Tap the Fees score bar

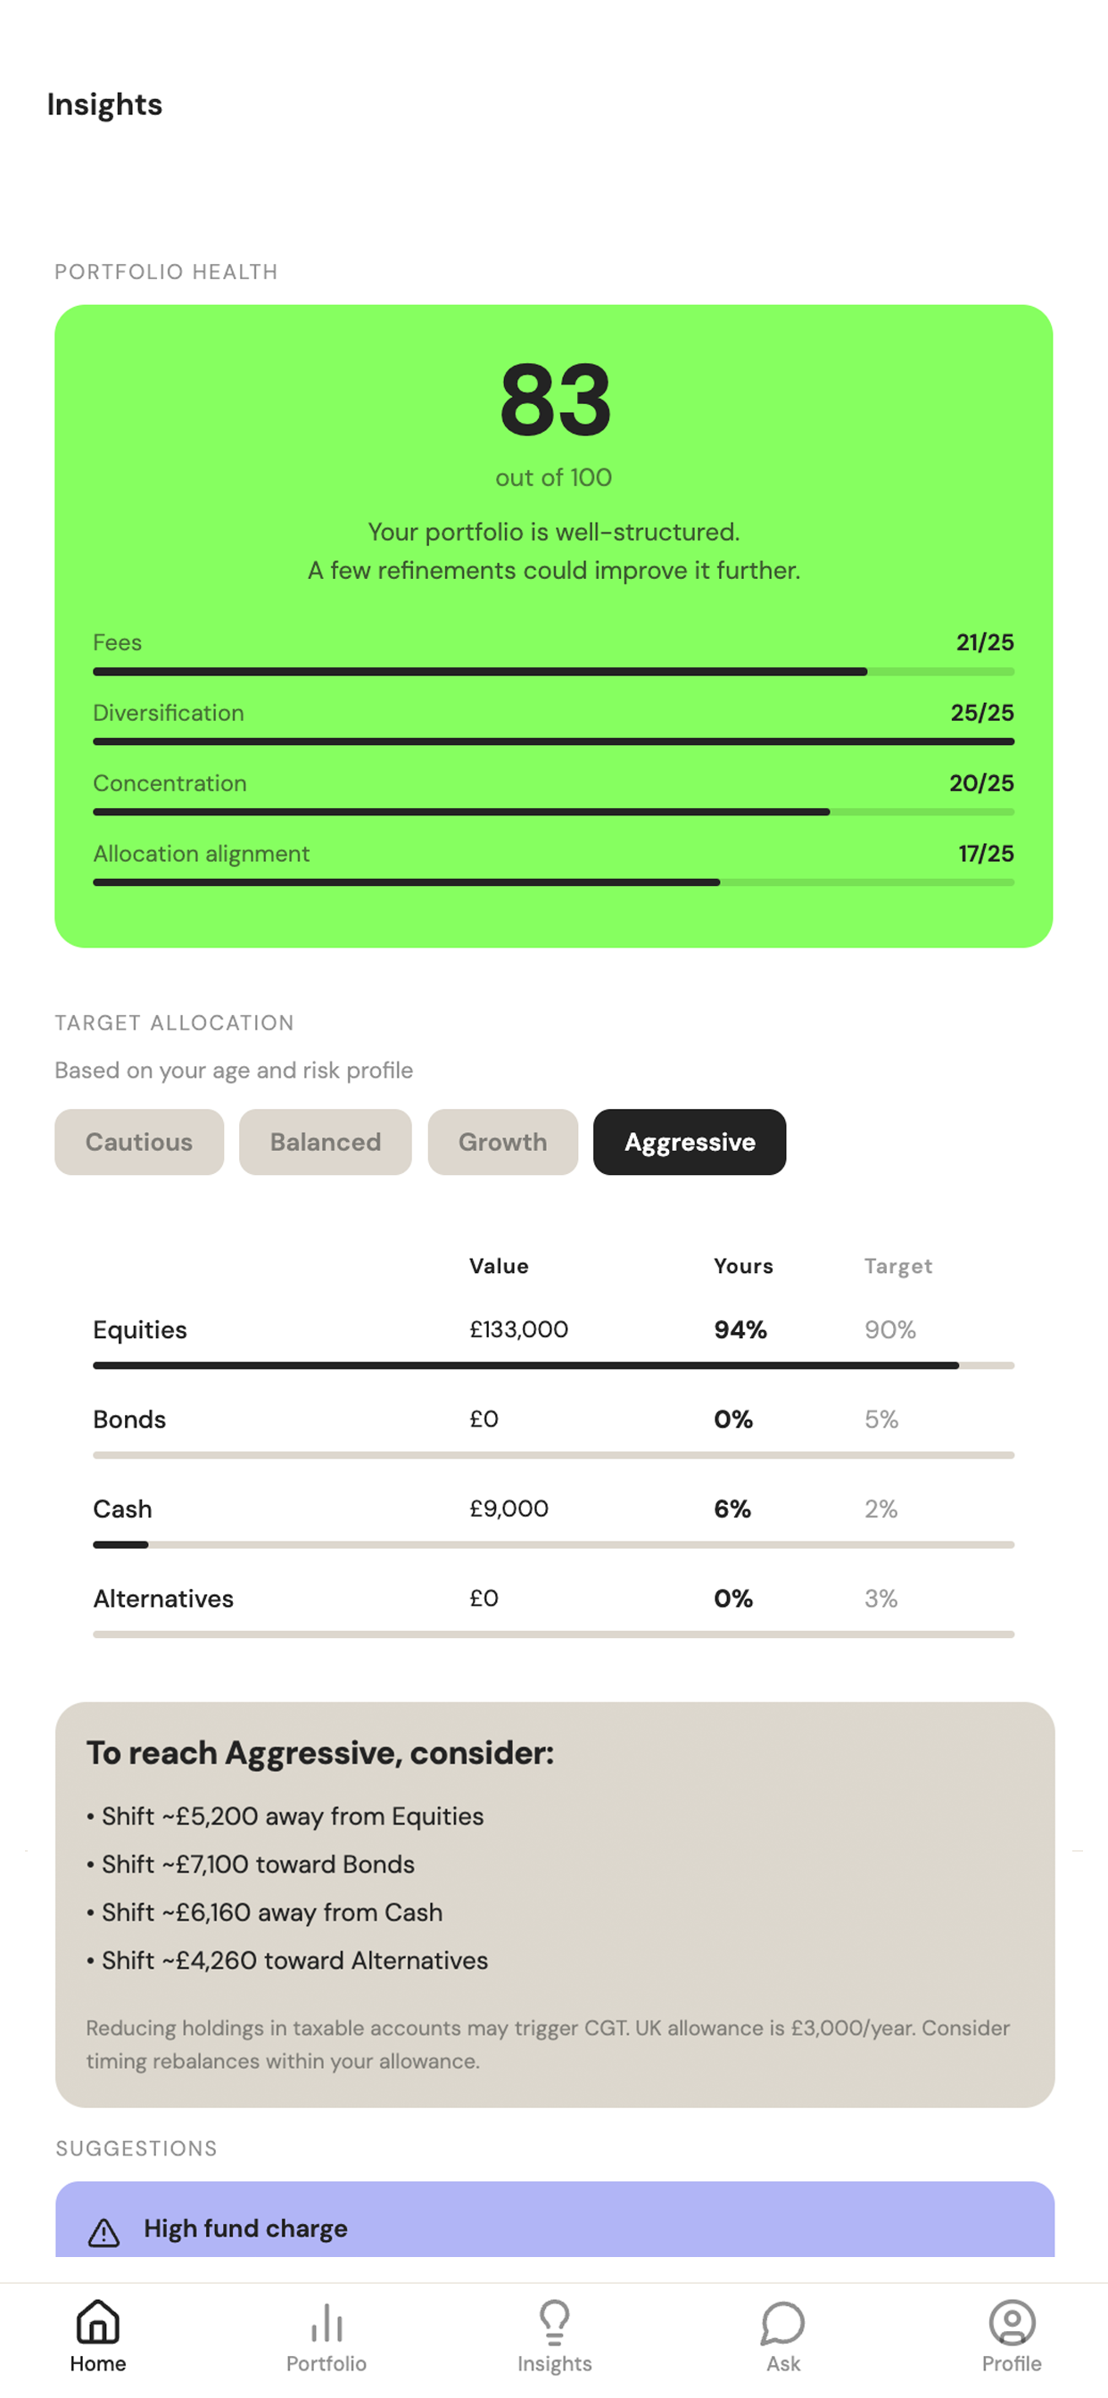(x=553, y=671)
